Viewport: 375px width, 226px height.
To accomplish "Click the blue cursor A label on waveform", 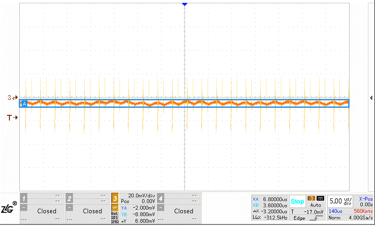I will coord(24,104).
